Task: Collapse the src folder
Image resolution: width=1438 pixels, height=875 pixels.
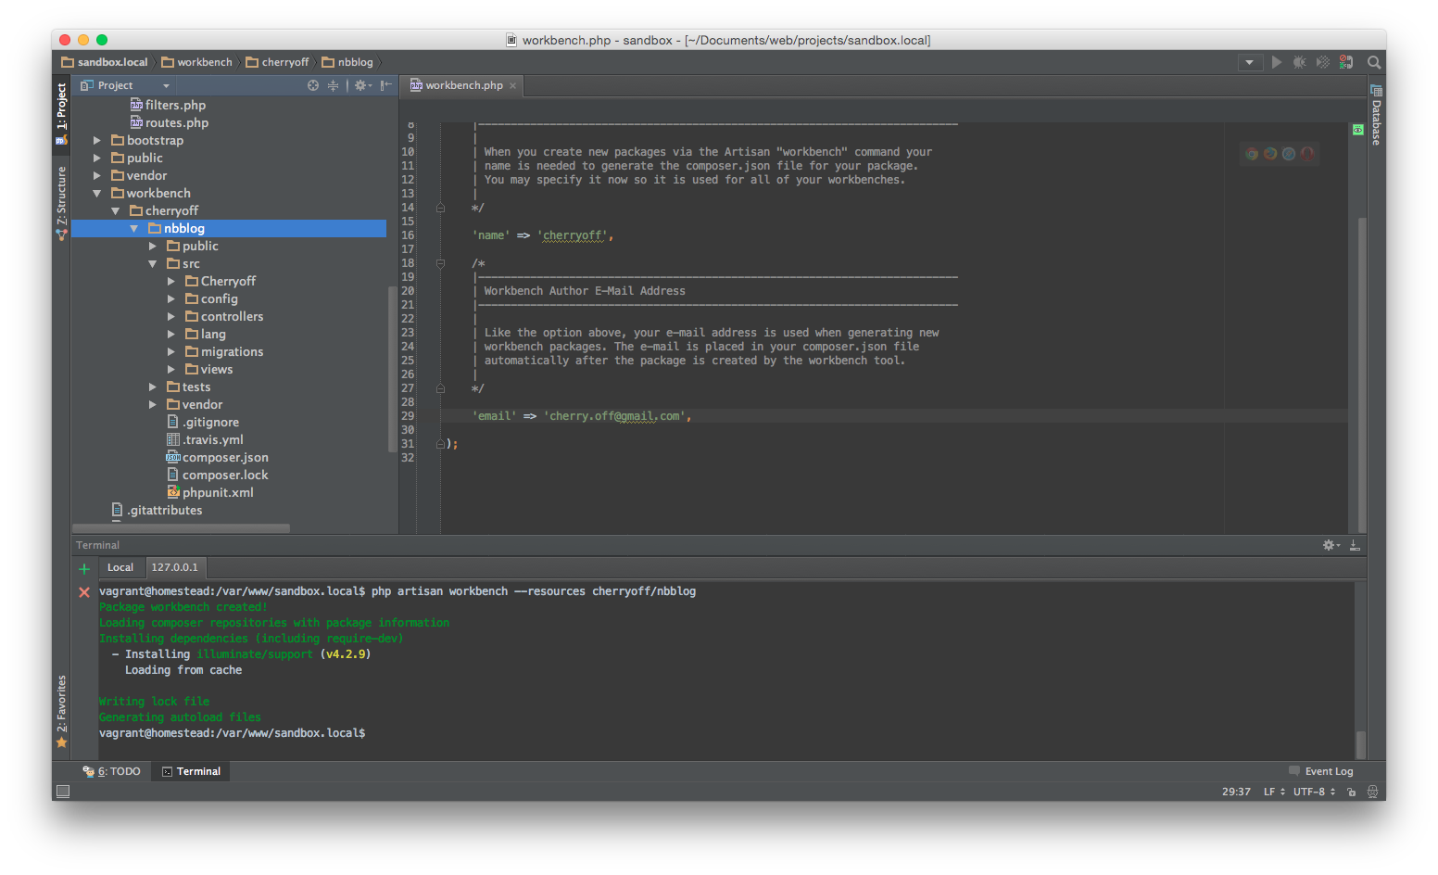Action: pyautogui.click(x=153, y=264)
